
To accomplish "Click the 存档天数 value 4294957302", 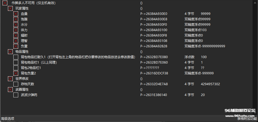I will point(210,84).
